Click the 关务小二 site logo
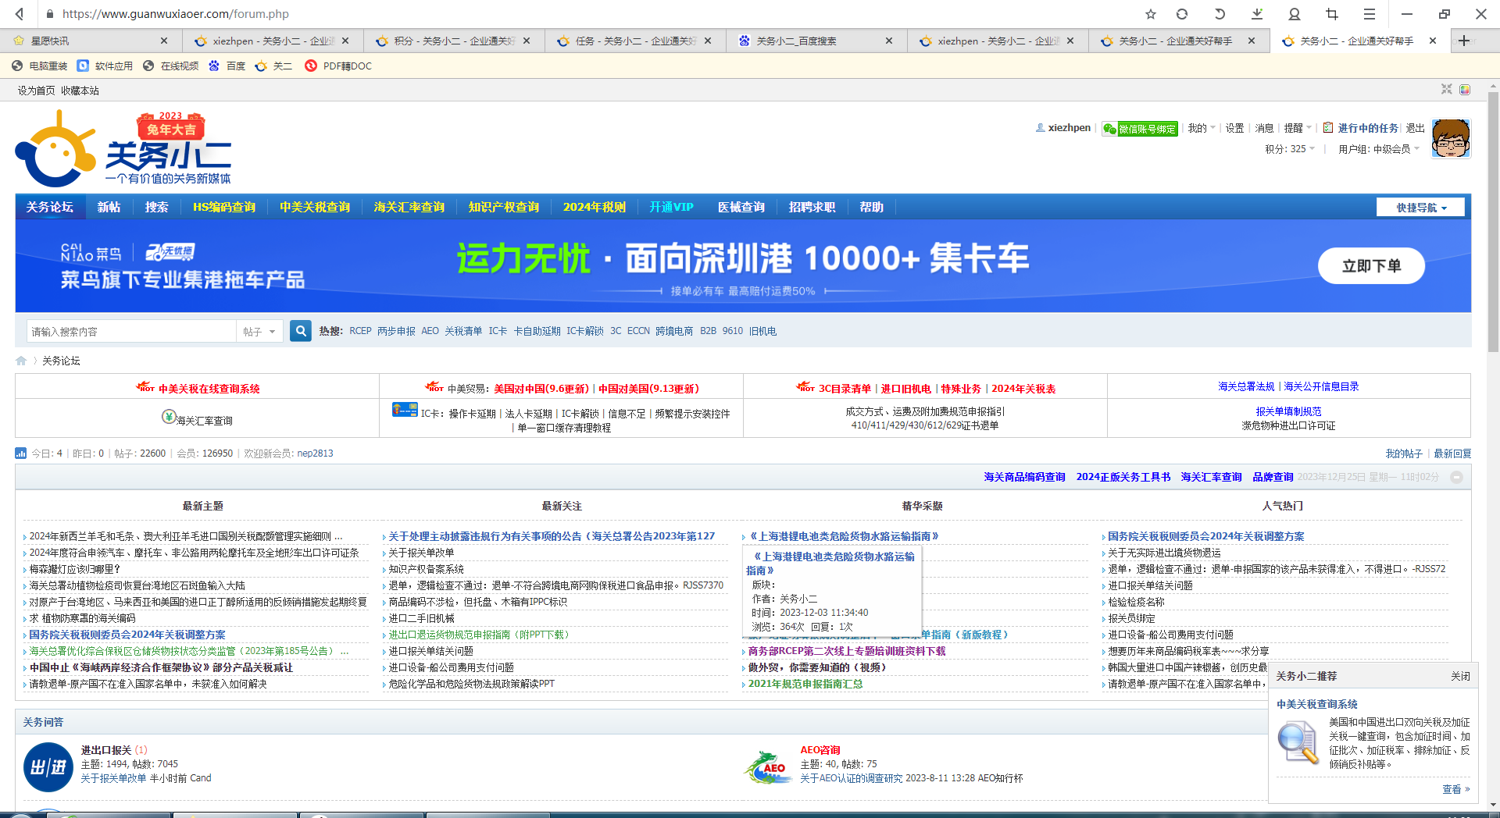The width and height of the screenshot is (1500, 818). tap(123, 149)
